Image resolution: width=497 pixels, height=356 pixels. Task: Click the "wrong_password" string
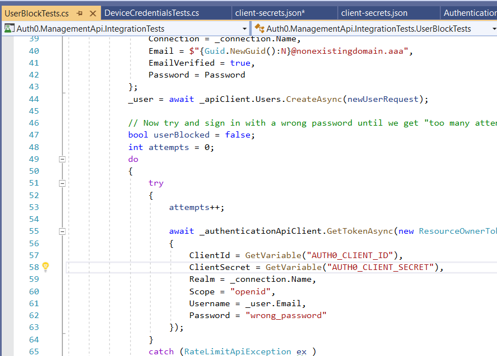point(286,315)
